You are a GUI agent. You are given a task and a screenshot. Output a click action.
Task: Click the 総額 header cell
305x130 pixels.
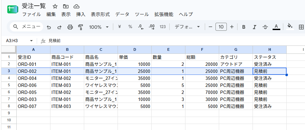coord(202,57)
